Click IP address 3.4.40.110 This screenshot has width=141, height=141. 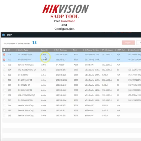coord(60,65)
